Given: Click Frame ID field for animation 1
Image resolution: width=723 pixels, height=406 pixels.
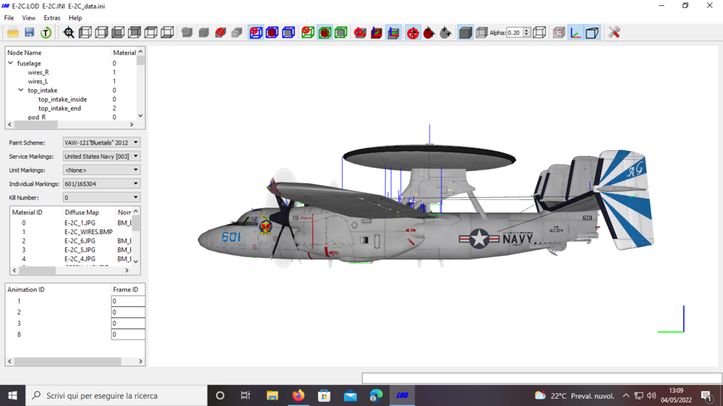Looking at the screenshot, I should 128,301.
